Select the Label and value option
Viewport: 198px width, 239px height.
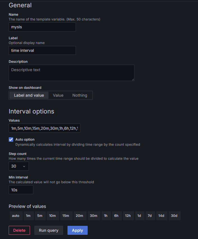(29, 95)
